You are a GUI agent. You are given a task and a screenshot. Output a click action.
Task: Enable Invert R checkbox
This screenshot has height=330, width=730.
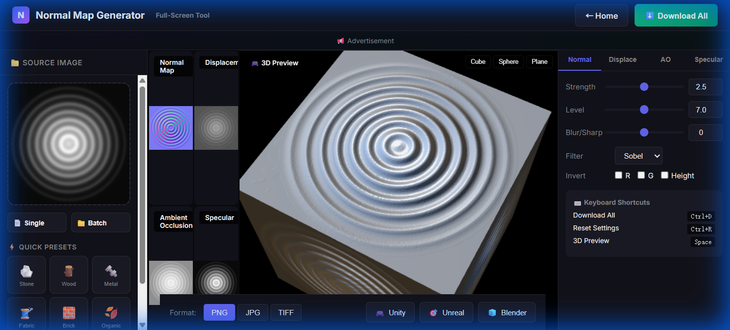click(x=618, y=175)
